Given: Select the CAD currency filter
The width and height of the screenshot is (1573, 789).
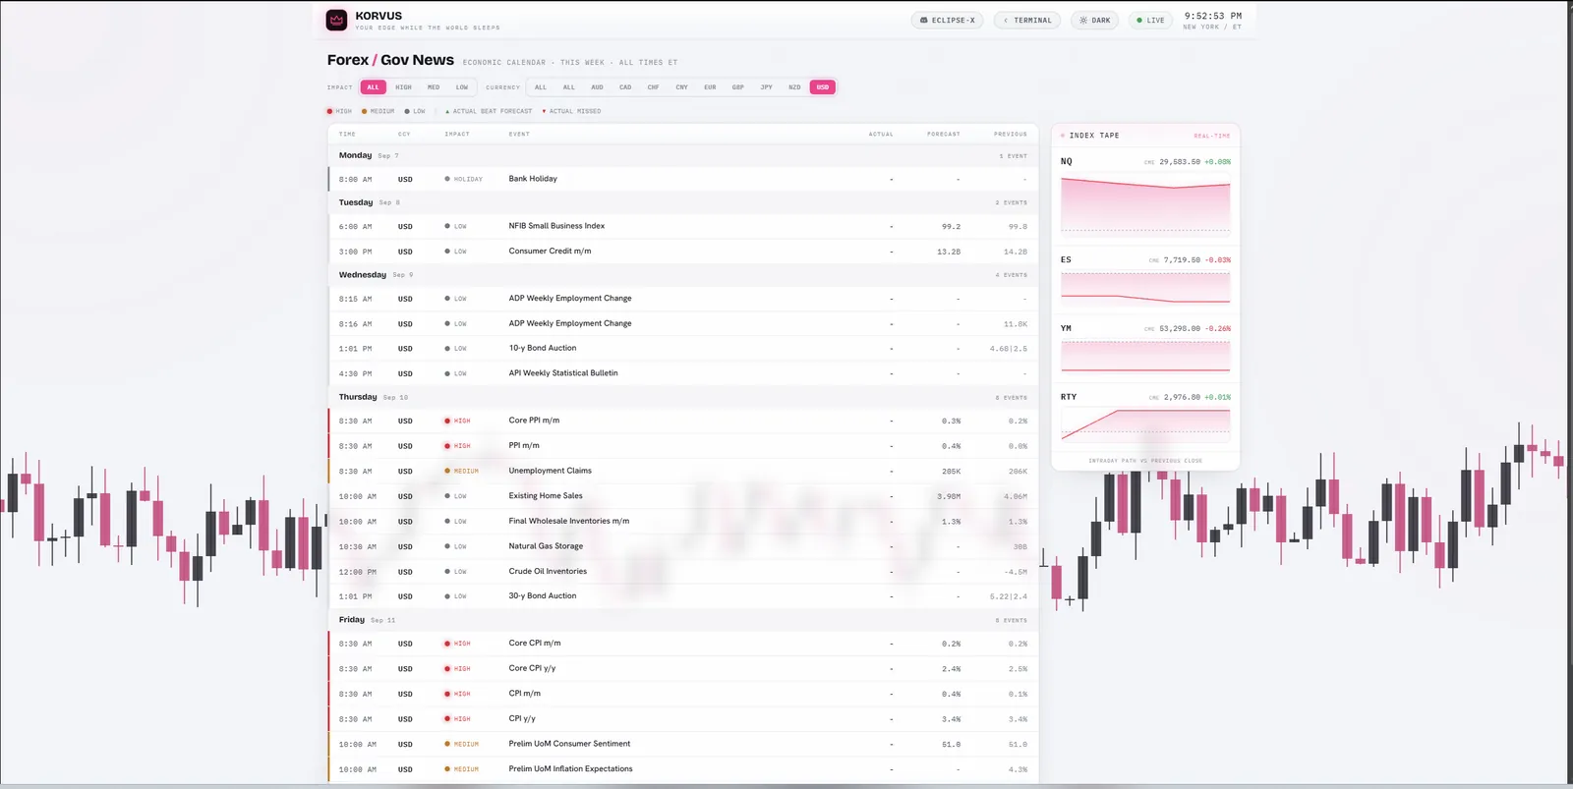Looking at the screenshot, I should point(625,87).
